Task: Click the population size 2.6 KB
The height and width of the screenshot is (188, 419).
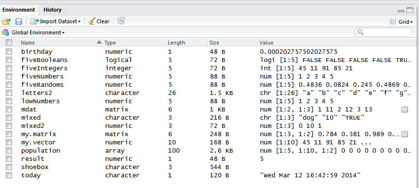Action: [x=222, y=151]
